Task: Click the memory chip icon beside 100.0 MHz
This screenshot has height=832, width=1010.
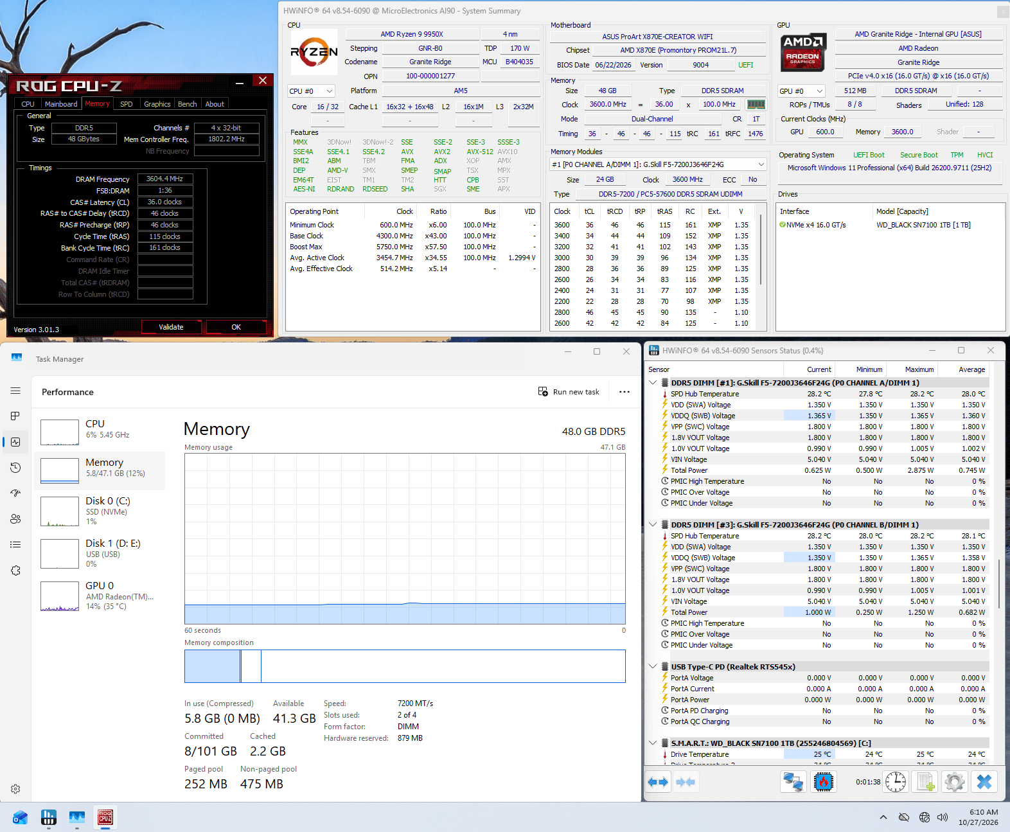Action: [756, 104]
